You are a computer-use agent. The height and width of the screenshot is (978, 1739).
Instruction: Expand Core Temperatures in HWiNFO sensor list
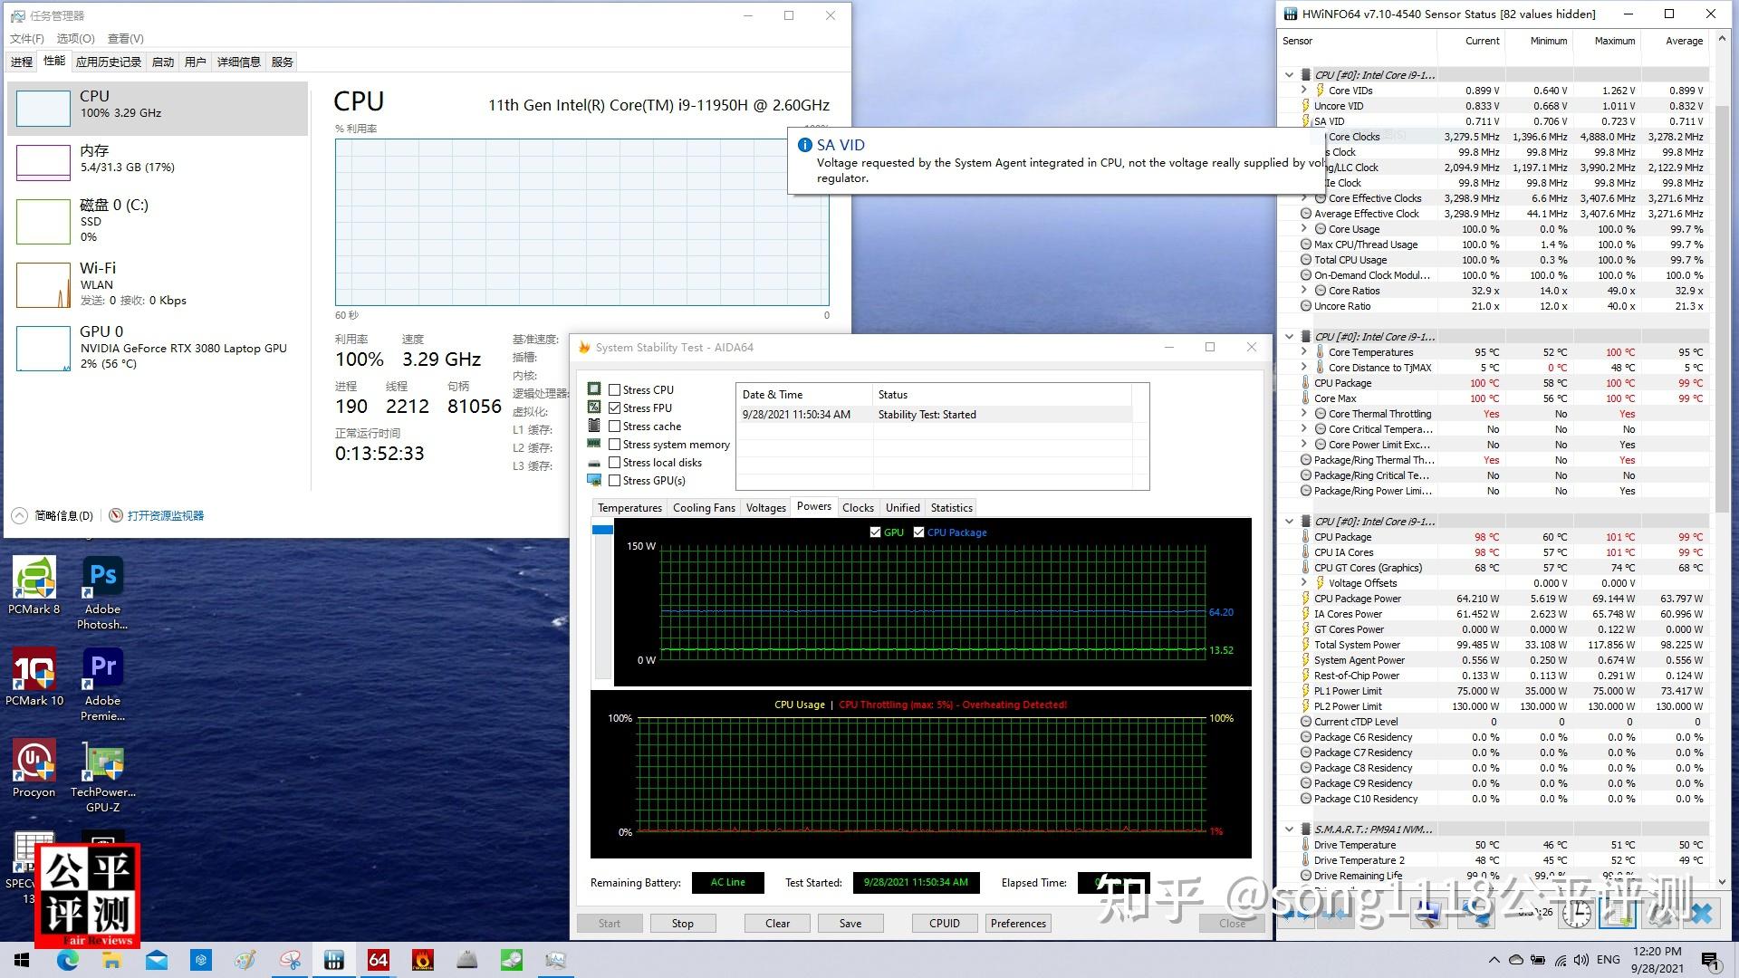click(1304, 351)
